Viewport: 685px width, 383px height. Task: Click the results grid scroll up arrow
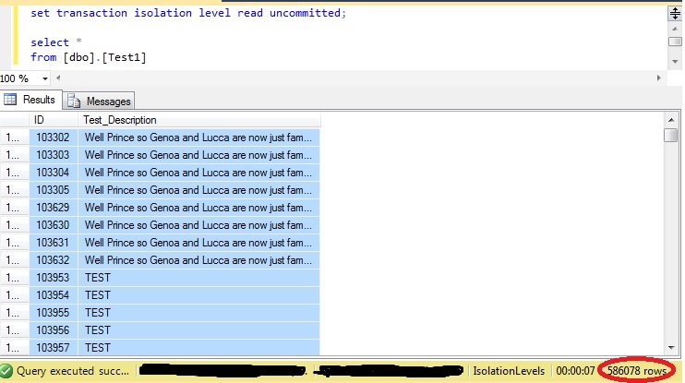point(671,120)
